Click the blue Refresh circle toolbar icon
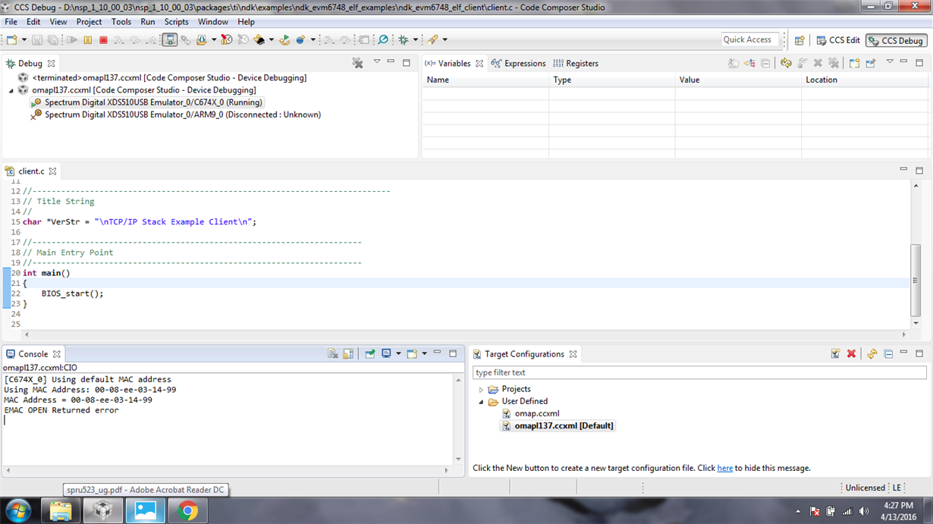933x524 pixels. click(x=383, y=39)
